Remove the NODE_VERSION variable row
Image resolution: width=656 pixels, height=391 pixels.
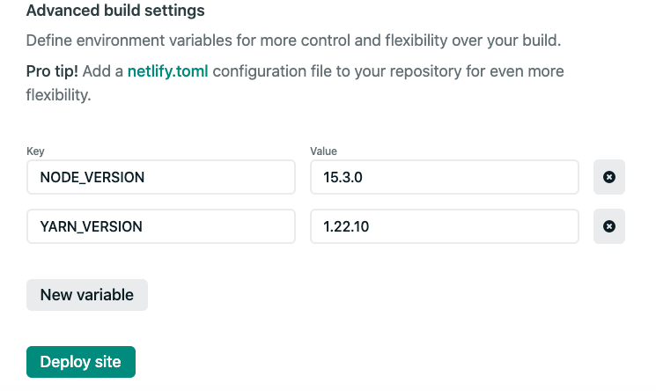pos(608,177)
